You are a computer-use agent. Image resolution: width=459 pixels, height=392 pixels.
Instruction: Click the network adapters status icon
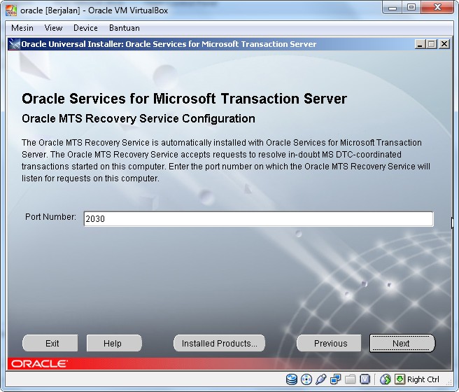click(x=335, y=379)
